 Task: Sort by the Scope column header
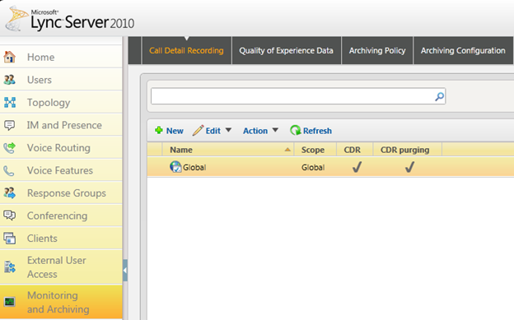pos(315,150)
